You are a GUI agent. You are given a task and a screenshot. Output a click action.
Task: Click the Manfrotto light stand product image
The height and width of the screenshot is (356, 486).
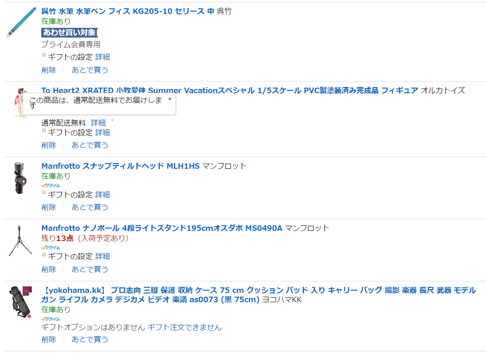coord(20,240)
